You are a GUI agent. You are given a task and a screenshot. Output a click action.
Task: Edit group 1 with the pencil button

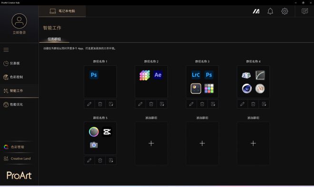[89, 104]
